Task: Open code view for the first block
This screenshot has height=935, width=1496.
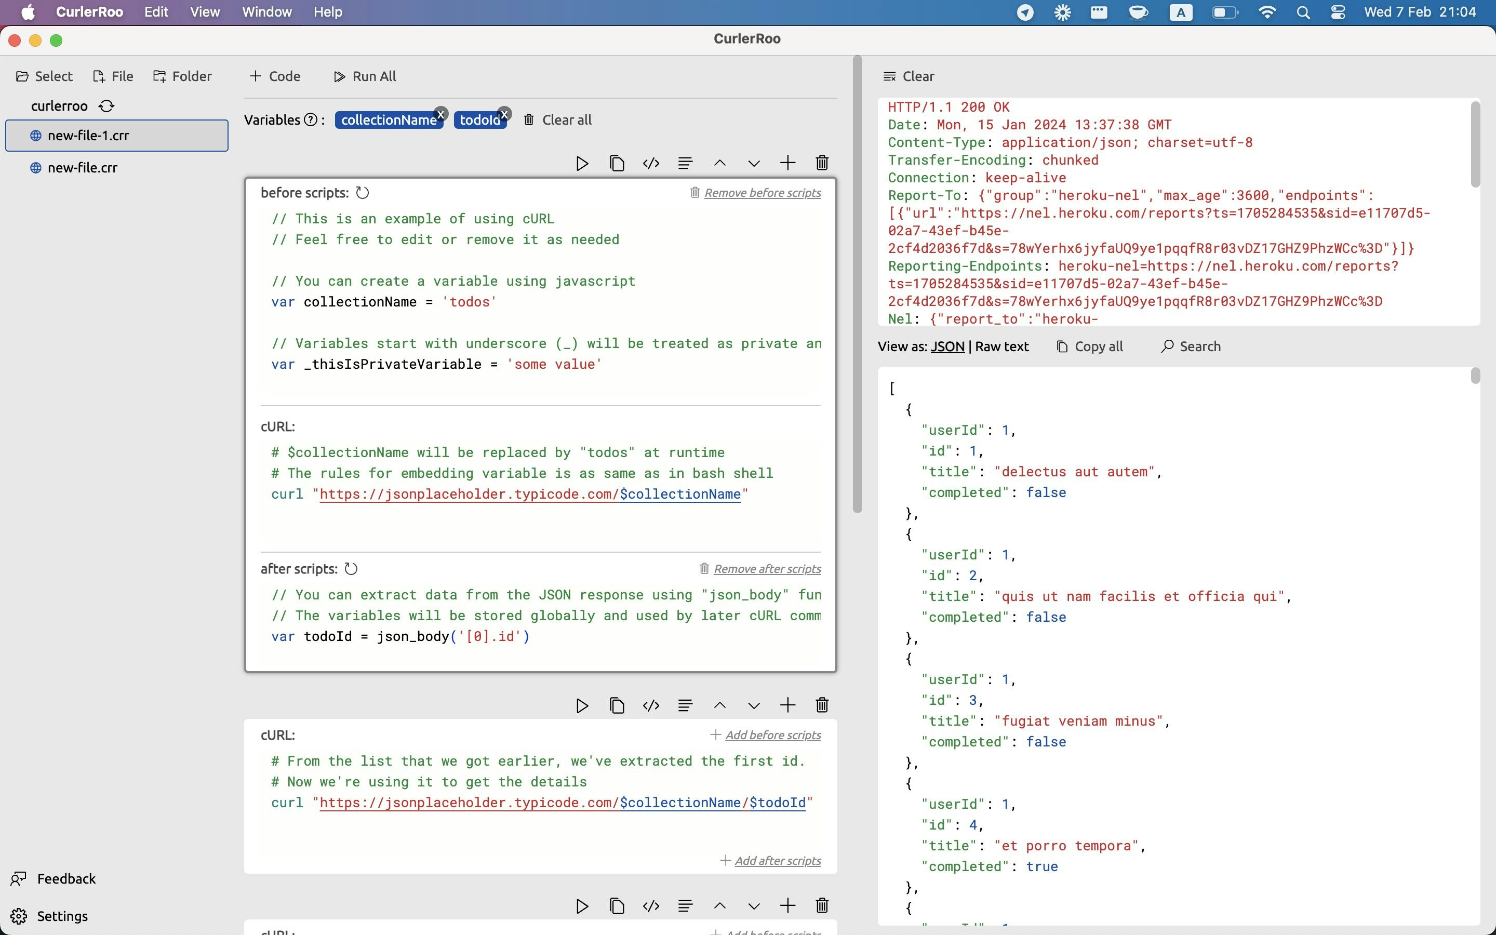Action: pyautogui.click(x=651, y=163)
